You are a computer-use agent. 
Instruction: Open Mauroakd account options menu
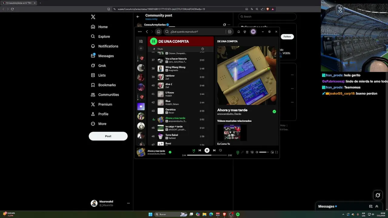(129, 203)
